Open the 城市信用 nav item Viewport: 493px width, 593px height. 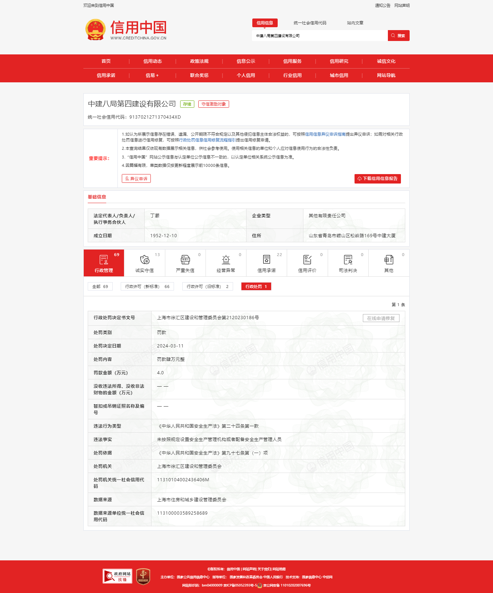pyautogui.click(x=339, y=75)
